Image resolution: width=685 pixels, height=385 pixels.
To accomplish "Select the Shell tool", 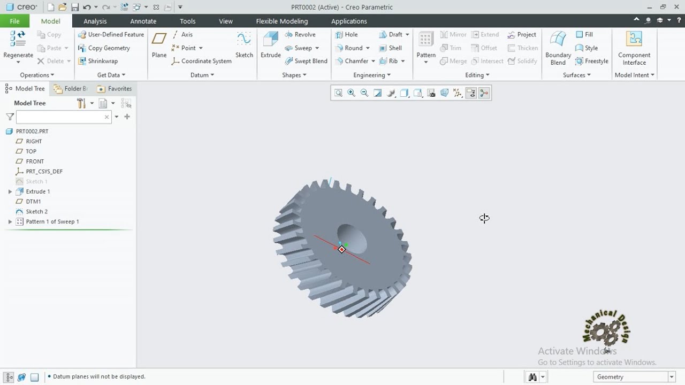I will (391, 48).
